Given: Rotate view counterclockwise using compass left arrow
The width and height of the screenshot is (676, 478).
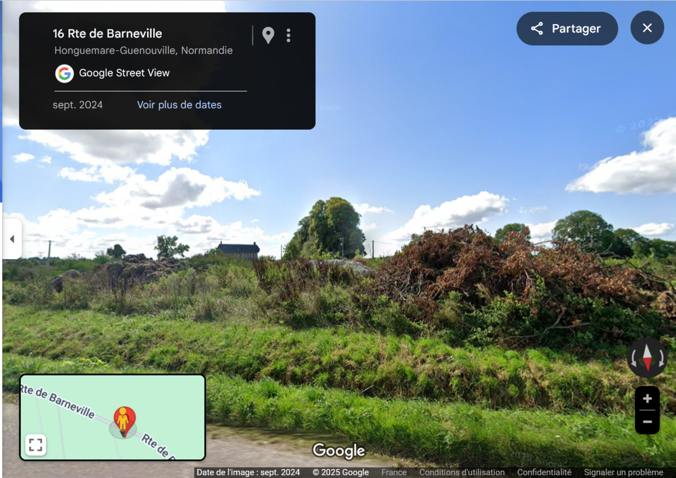Looking at the screenshot, I should 633,358.
